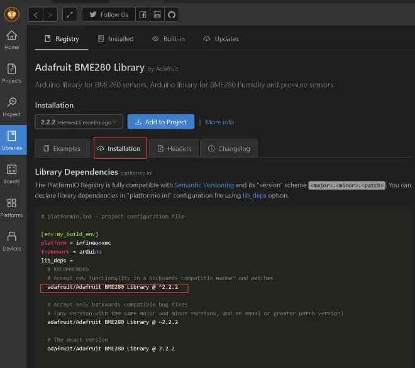Click the [env:my_build_env] line
Image resolution: width=415 pixels, height=368 pixels.
pos(70,234)
